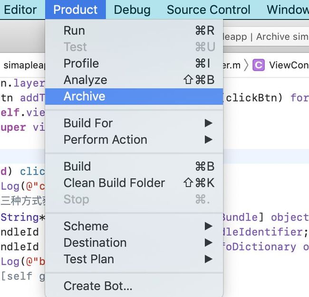Select the Build menu item
The image size is (309, 297).
[x=134, y=167]
